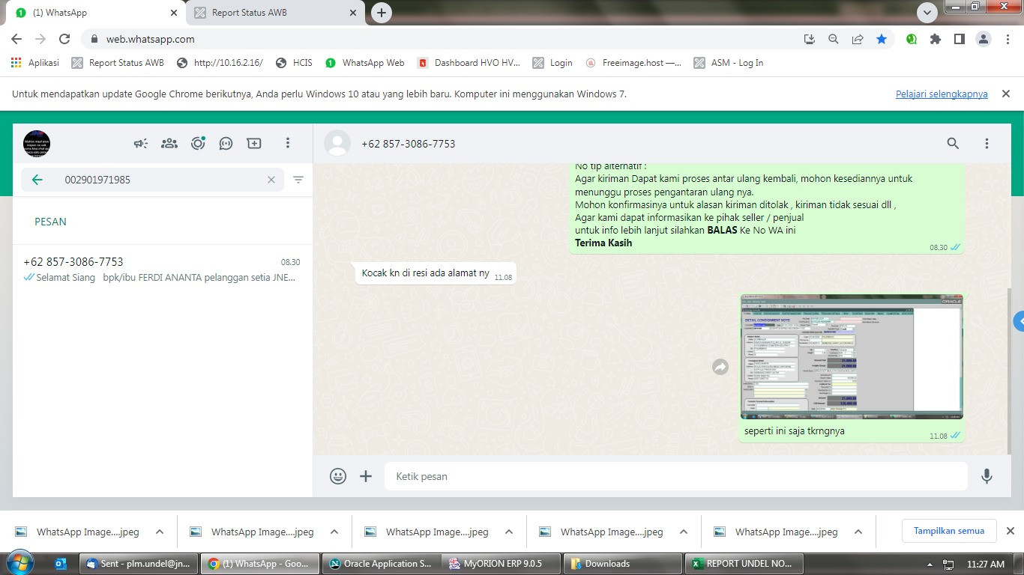Viewport: 1024px width, 575px height.
Task: Open the sidebar three-dot menu
Action: (288, 143)
